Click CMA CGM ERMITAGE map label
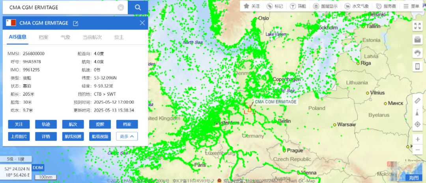Viewport: 426px width, 183px height. point(275,102)
